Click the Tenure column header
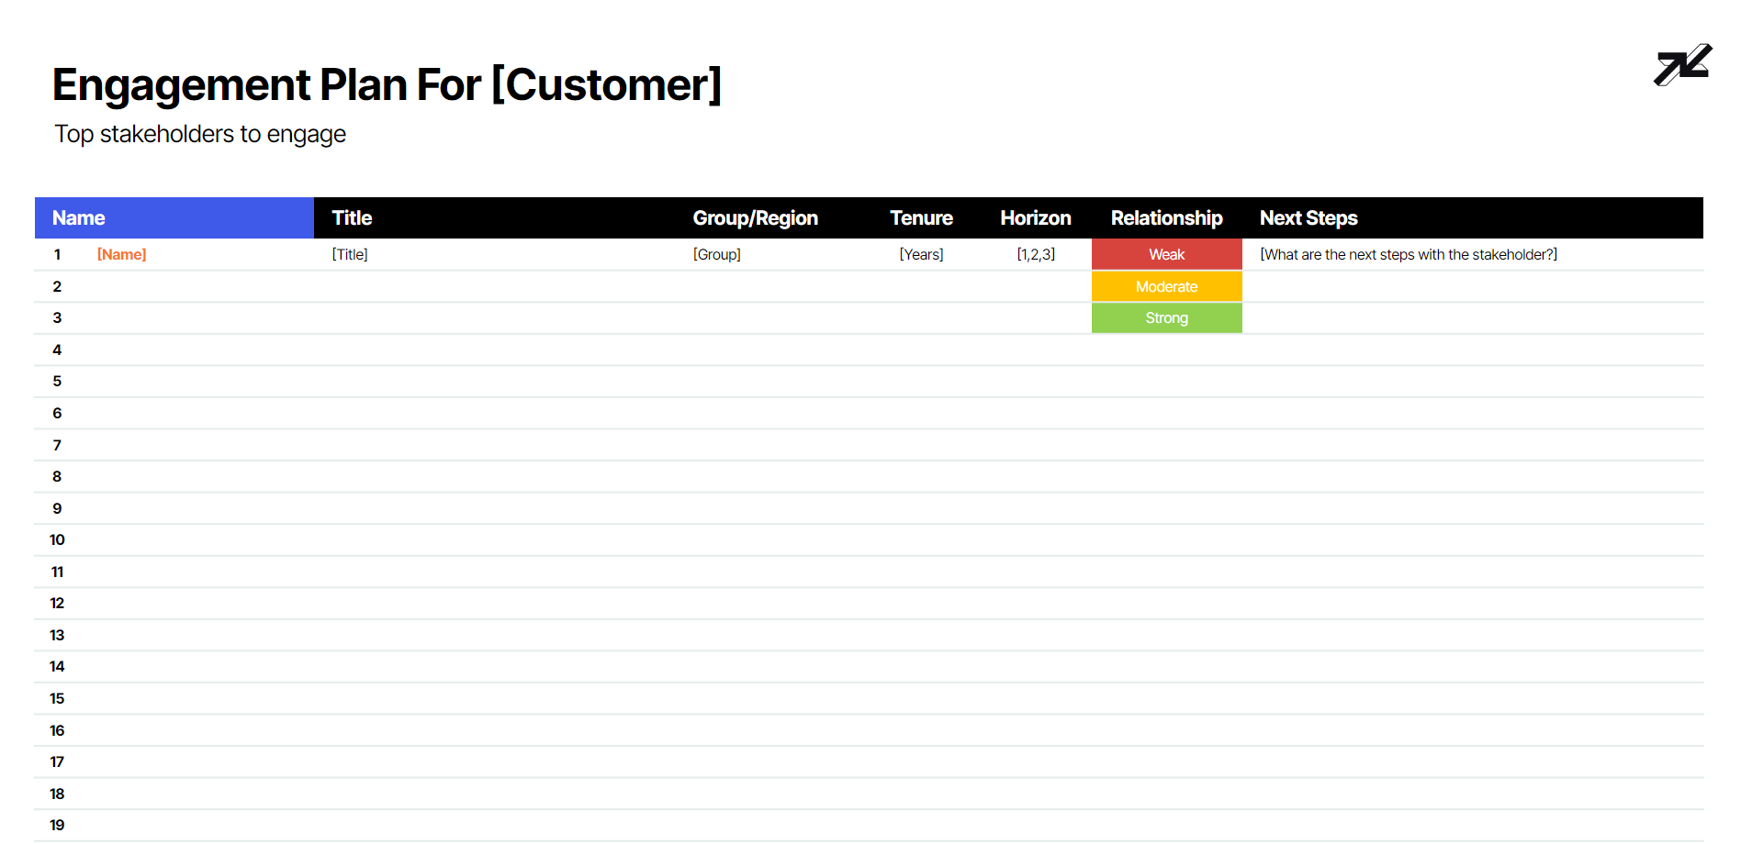The width and height of the screenshot is (1741, 844). [921, 218]
